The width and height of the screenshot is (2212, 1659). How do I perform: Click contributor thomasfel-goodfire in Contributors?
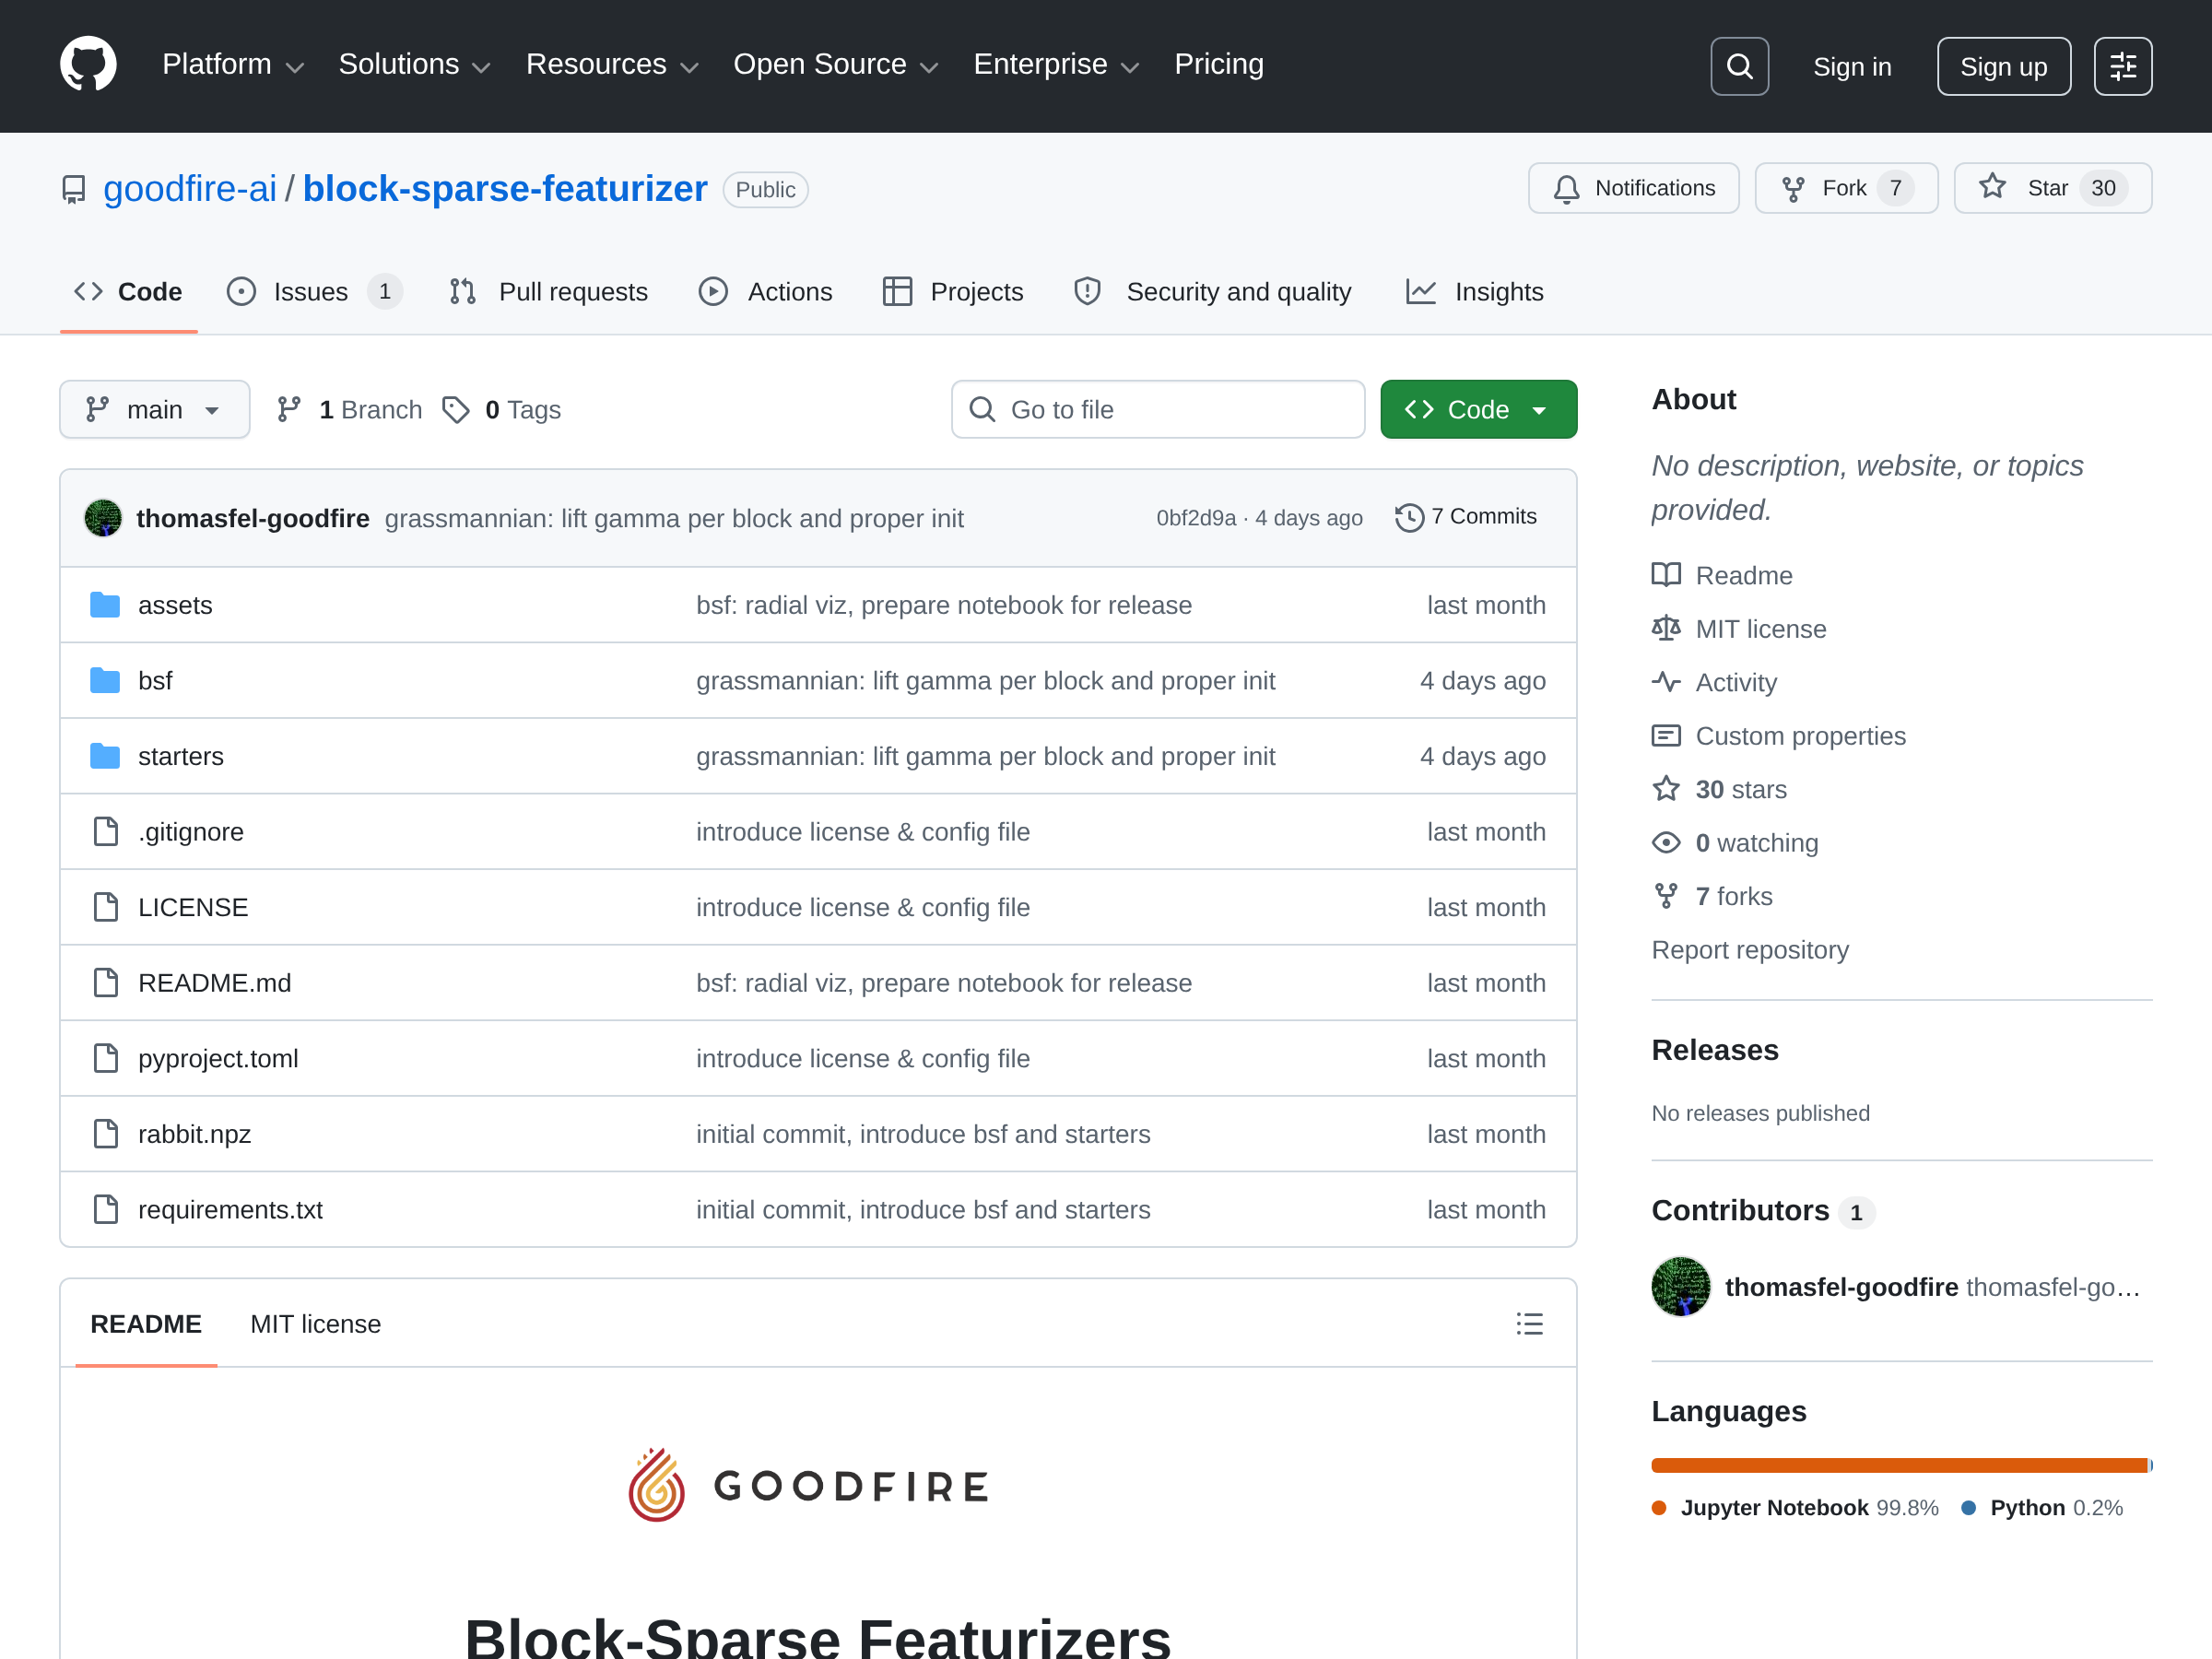(x=1841, y=1287)
